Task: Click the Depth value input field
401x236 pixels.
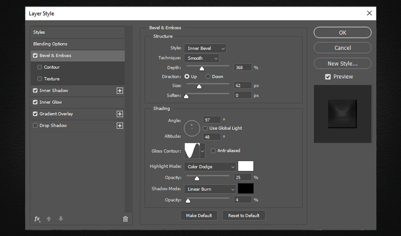Action: [242, 67]
